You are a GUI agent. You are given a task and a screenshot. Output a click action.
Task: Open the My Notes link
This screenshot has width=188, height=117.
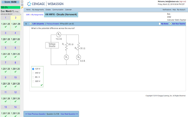coord(164,24)
